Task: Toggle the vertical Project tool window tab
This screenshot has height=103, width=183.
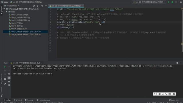Action: click(1, 10)
